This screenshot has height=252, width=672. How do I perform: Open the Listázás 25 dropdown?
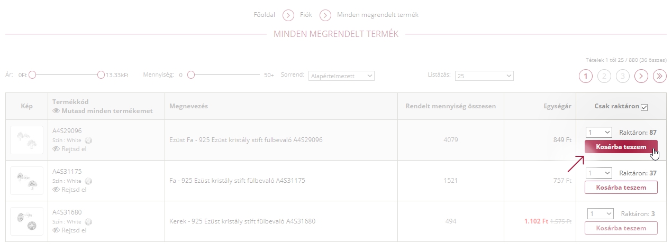point(485,76)
